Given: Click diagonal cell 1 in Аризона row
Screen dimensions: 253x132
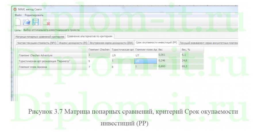Looking at the screenshot, I should pyautogui.click(x=145, y=67).
